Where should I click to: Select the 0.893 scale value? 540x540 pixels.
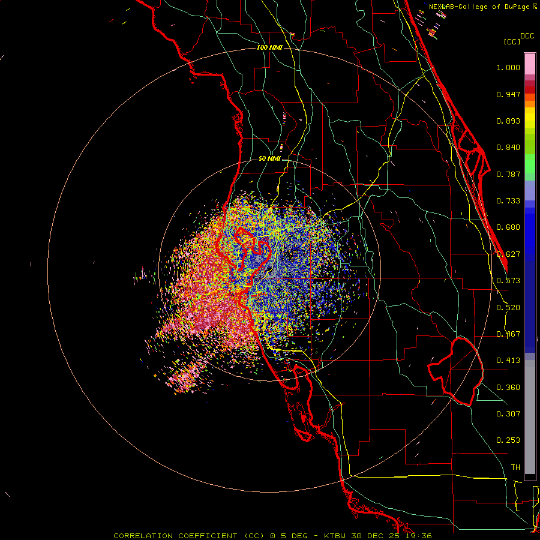click(x=508, y=121)
